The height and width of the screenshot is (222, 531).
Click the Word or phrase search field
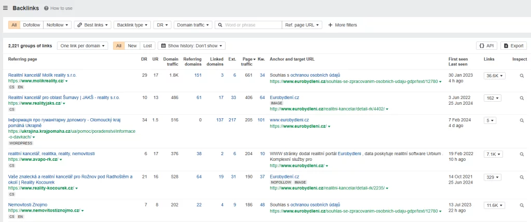pyautogui.click(x=248, y=25)
